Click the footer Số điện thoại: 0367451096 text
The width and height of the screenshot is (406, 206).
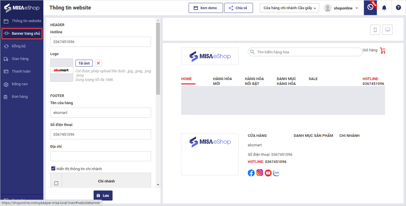pos(270,155)
